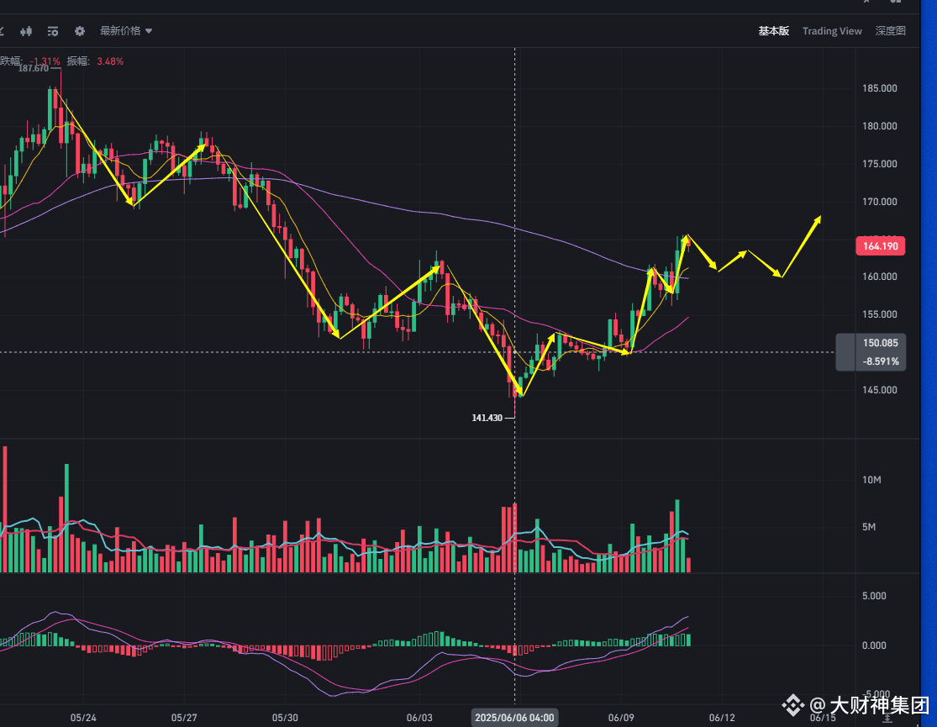Switch to the 基本版 chart tab

click(x=773, y=31)
